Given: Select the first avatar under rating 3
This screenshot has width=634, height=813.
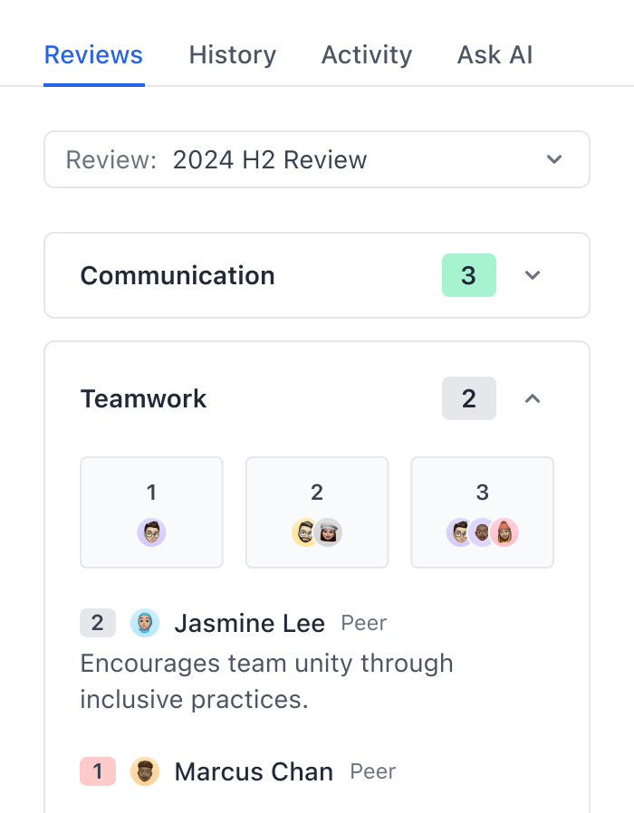Looking at the screenshot, I should (x=460, y=532).
